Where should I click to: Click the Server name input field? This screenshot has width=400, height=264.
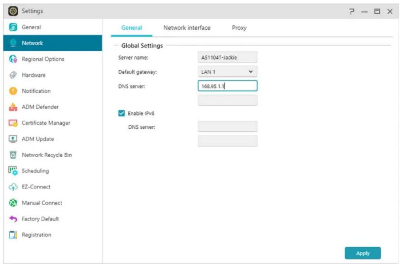coord(227,57)
